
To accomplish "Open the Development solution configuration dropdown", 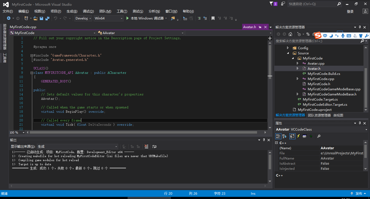I will coord(83,18).
